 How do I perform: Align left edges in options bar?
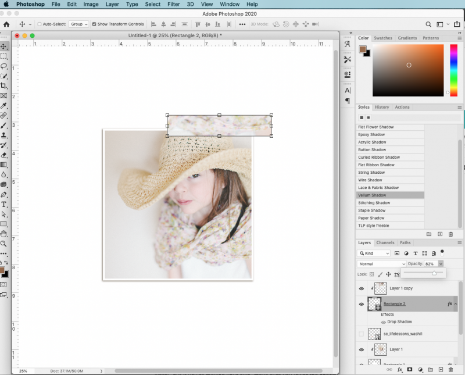(x=153, y=24)
